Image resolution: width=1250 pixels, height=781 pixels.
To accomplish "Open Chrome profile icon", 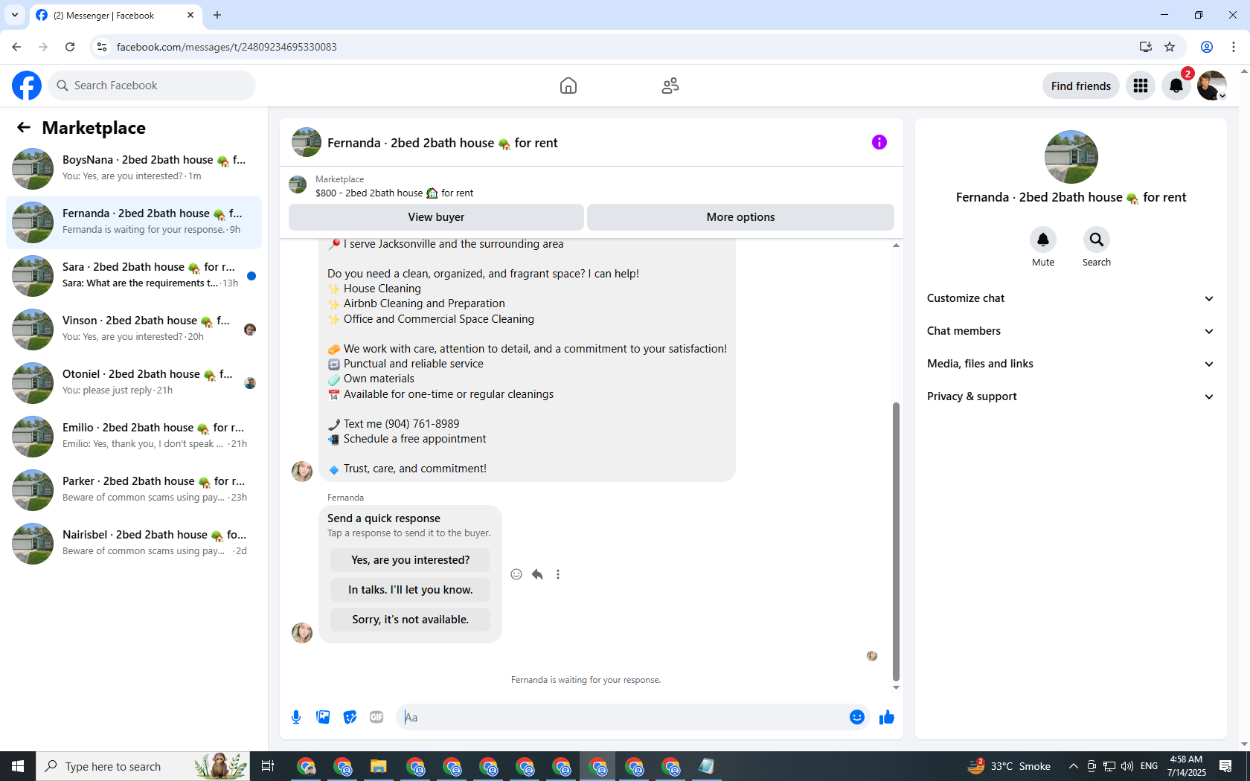I will pos(1207,47).
